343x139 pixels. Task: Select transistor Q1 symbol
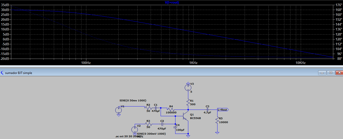(x=186, y=116)
